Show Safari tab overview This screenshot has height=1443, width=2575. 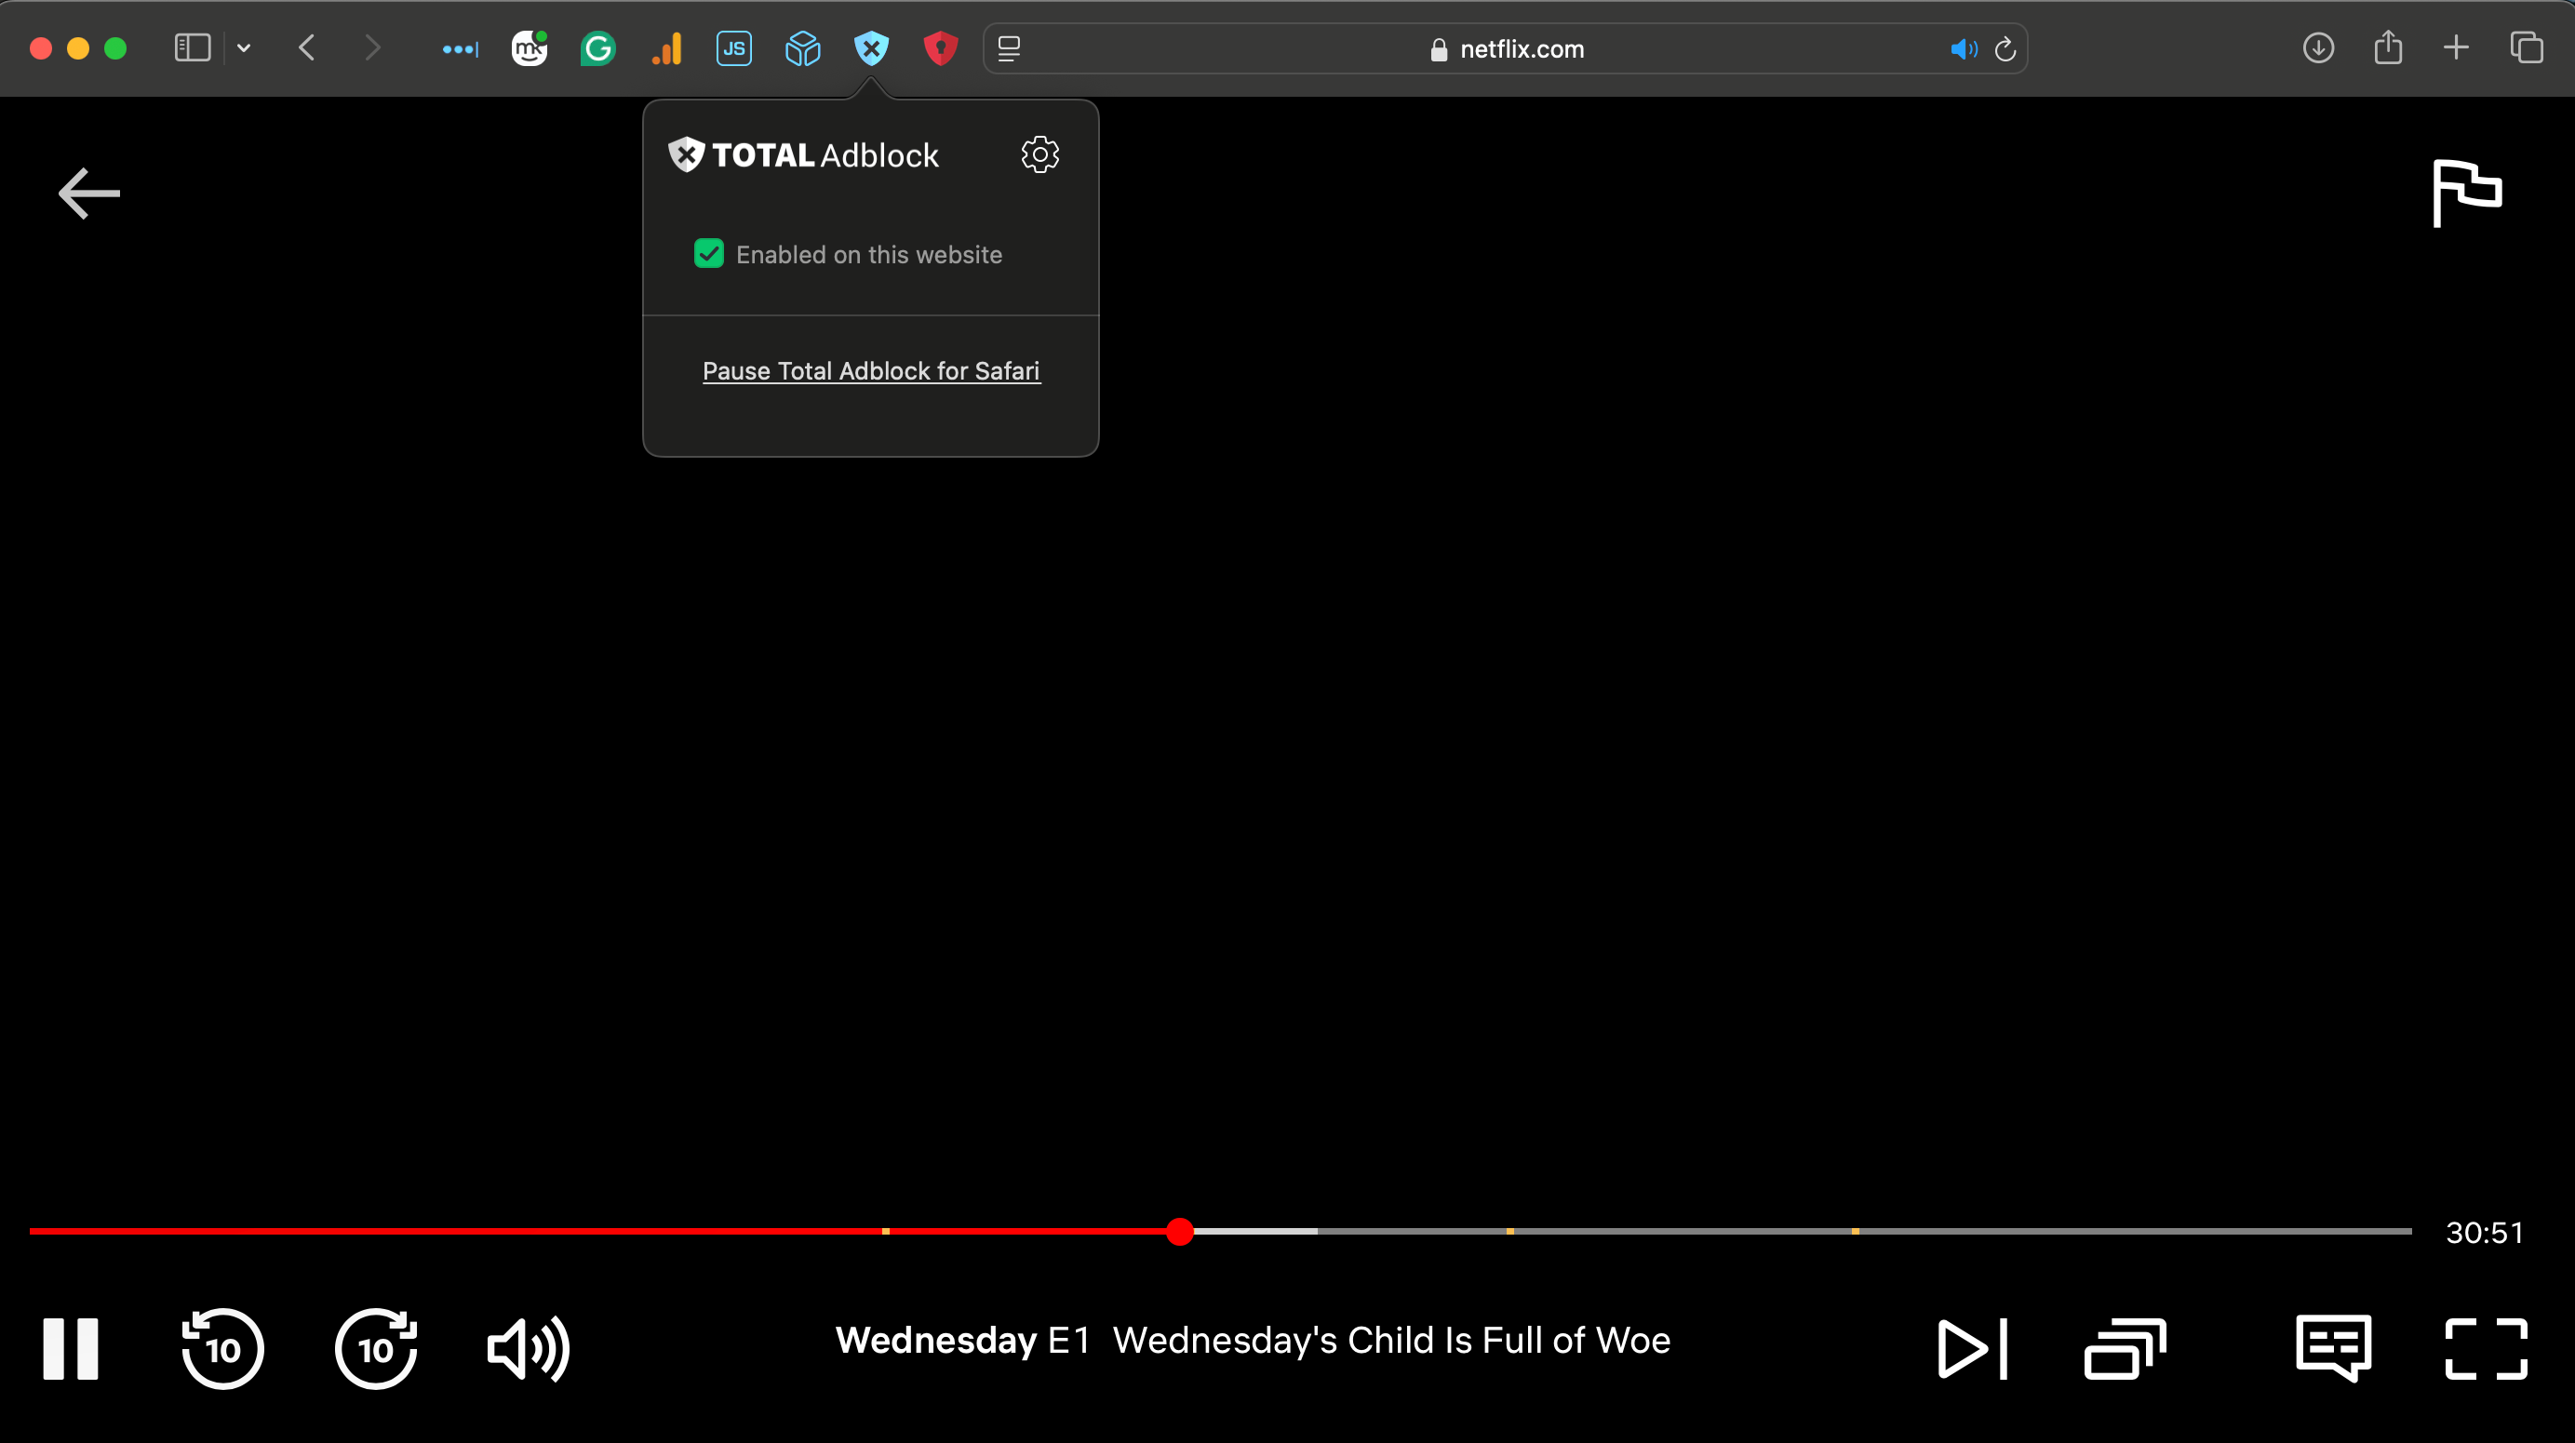point(2526,48)
